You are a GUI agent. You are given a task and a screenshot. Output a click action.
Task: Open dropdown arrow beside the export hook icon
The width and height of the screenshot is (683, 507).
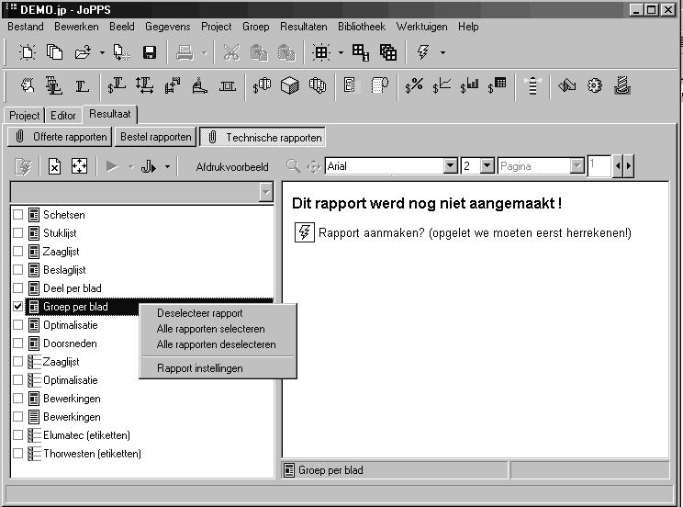(x=167, y=166)
